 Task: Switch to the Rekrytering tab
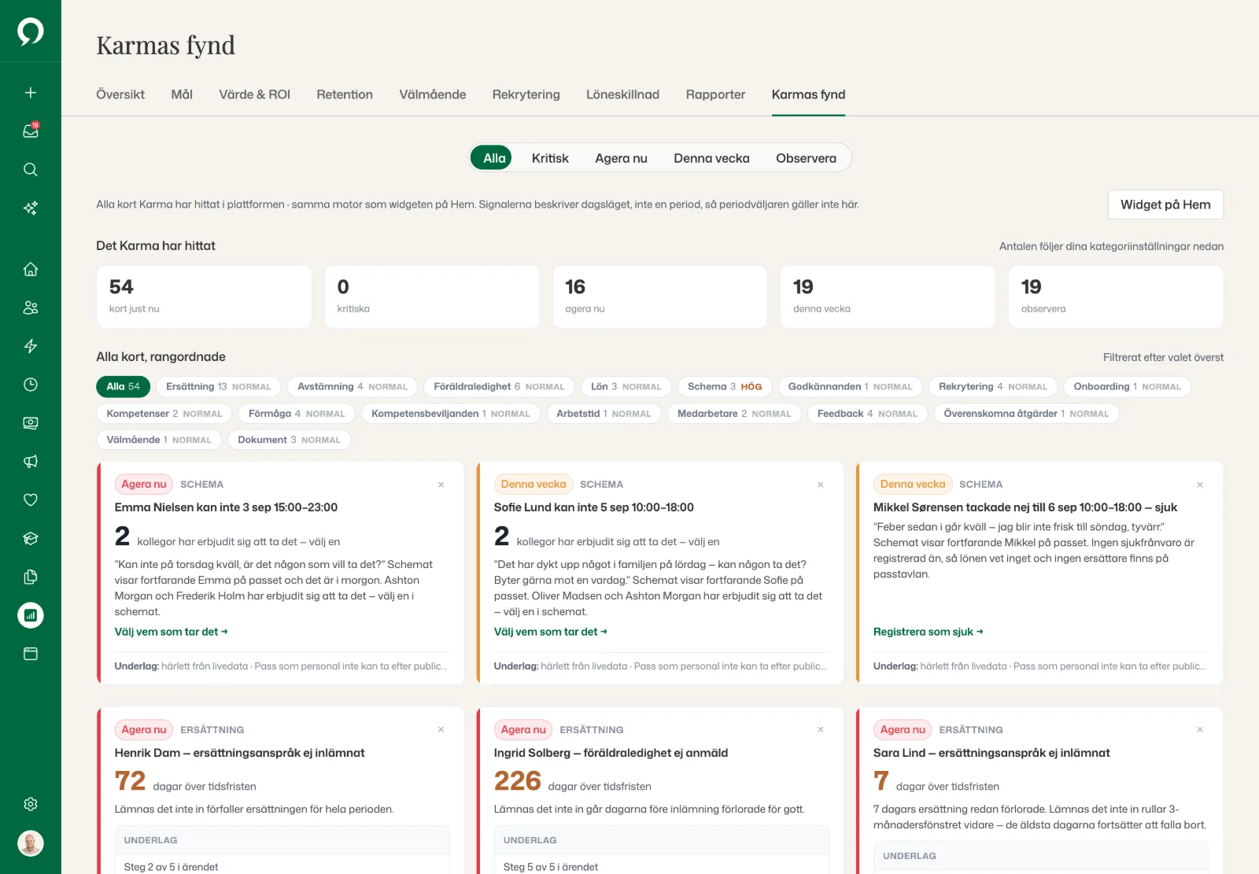pos(526,94)
